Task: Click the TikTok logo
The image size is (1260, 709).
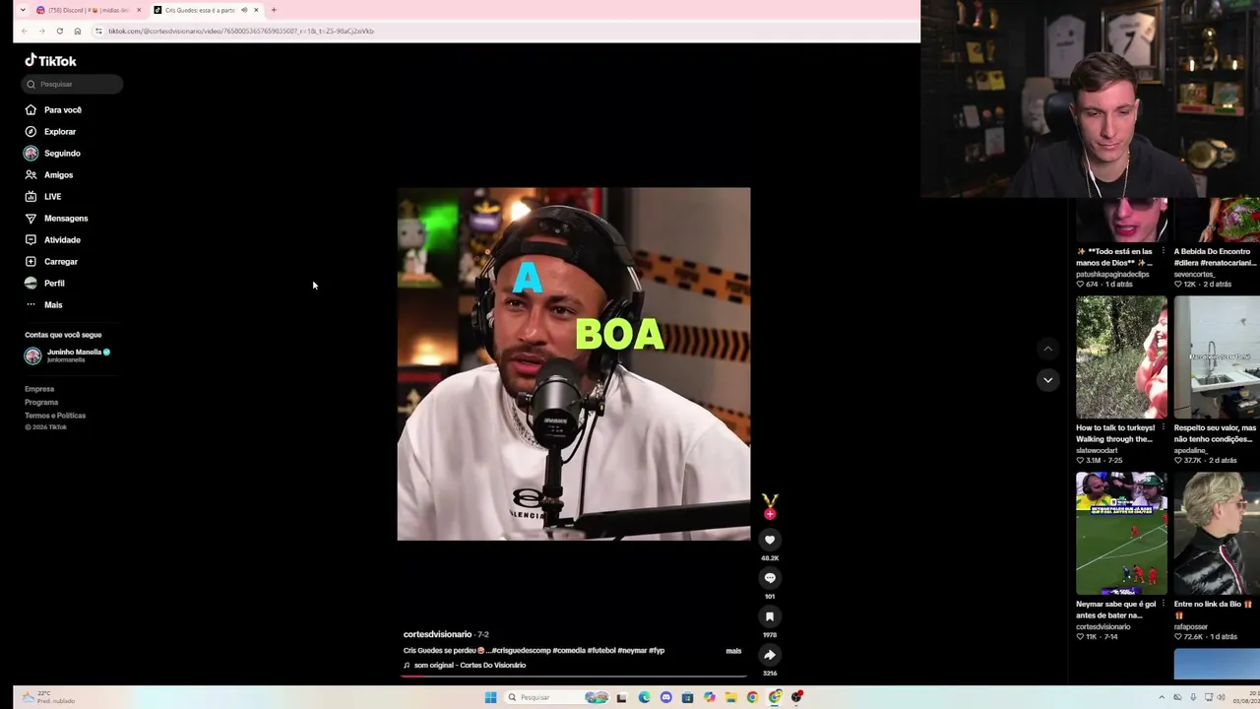Action: pyautogui.click(x=50, y=61)
